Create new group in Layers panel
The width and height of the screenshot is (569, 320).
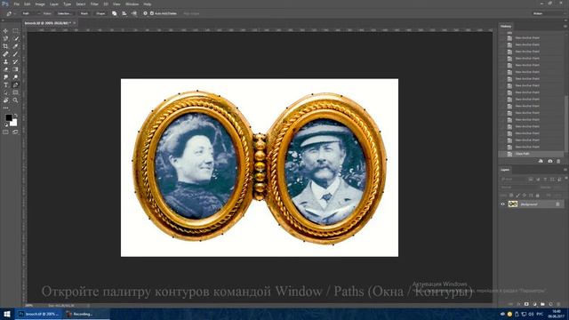[542, 304]
